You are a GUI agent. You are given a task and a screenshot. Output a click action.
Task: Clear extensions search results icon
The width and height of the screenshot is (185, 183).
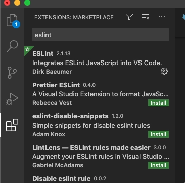click(x=146, y=17)
